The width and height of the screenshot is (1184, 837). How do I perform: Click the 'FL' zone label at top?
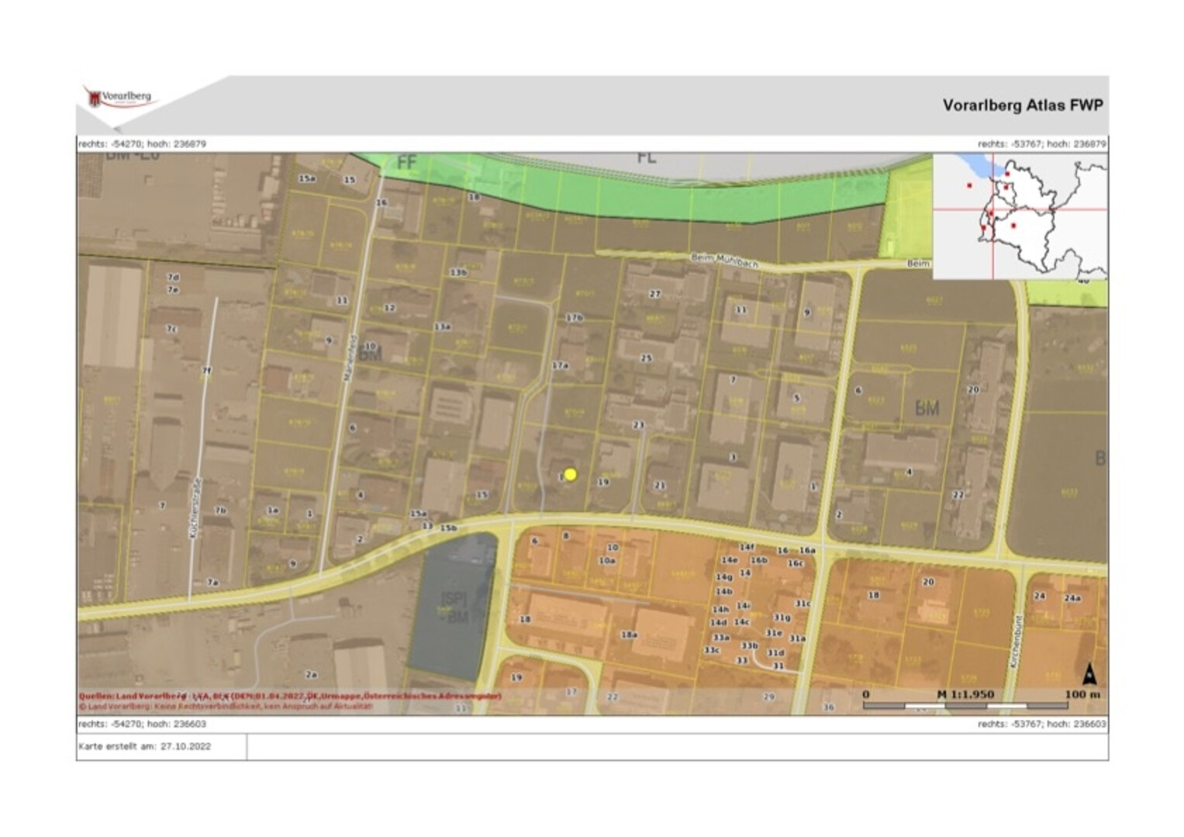pyautogui.click(x=646, y=157)
